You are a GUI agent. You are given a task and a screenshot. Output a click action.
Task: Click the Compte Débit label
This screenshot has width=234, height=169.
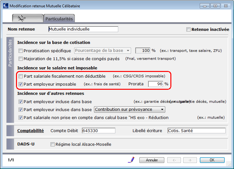64,131
